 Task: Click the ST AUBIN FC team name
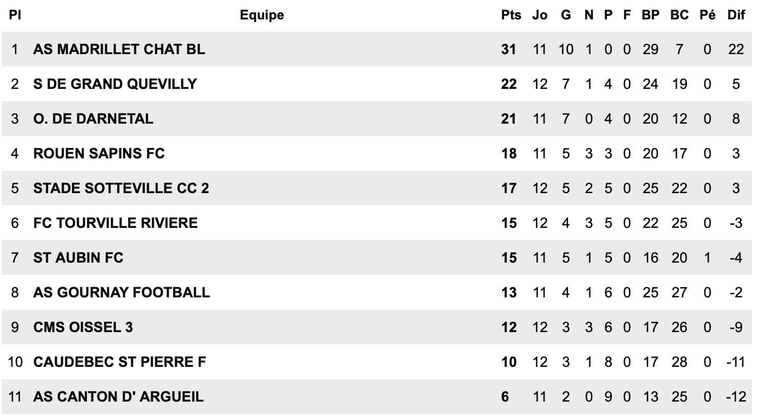[x=78, y=258]
